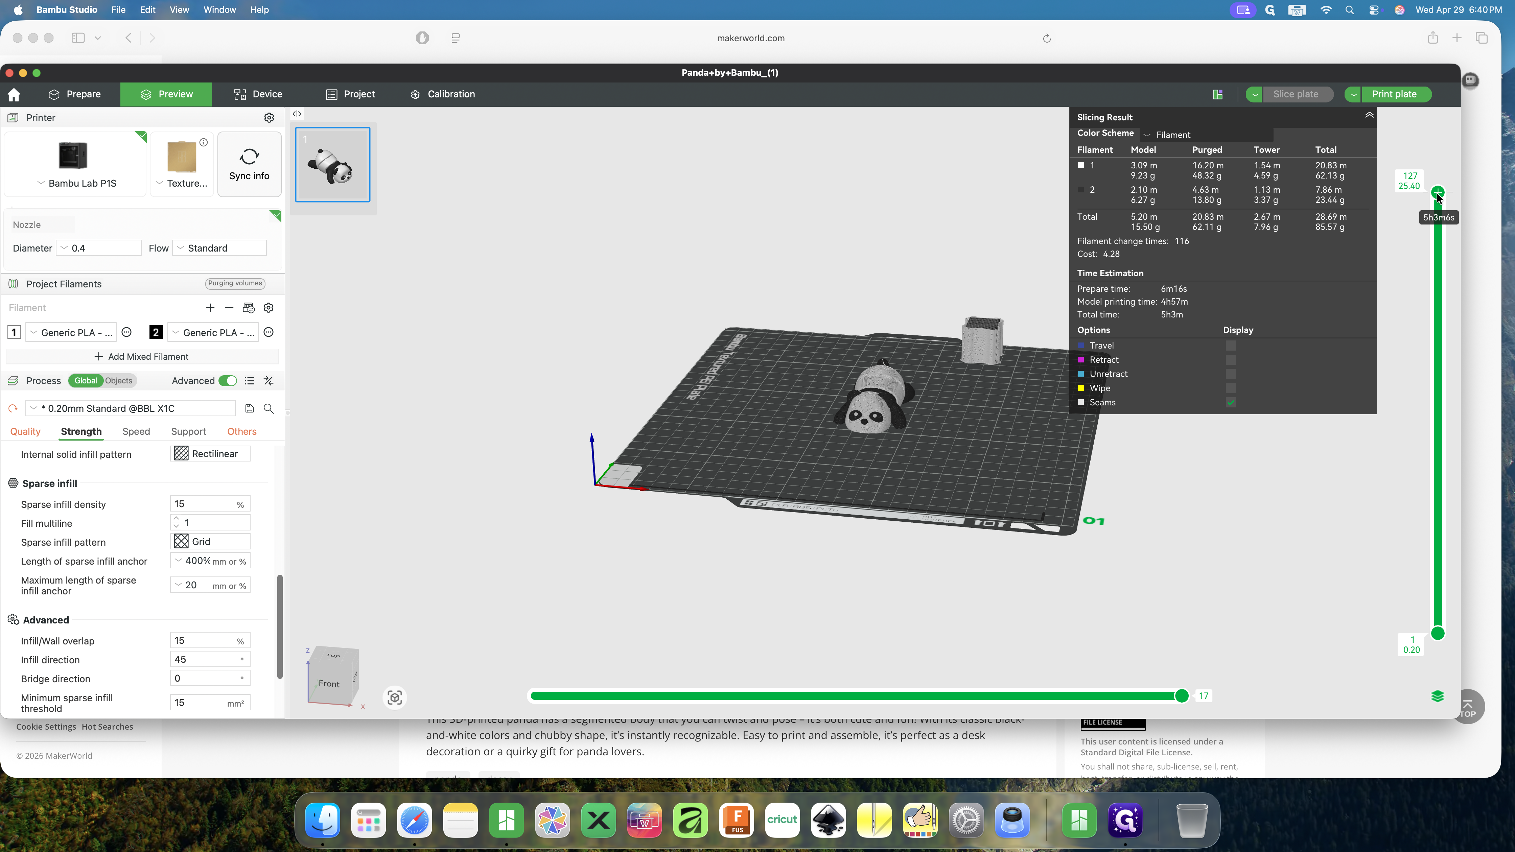This screenshot has width=1515, height=852.
Task: Open process settings list icon
Action: (x=249, y=381)
